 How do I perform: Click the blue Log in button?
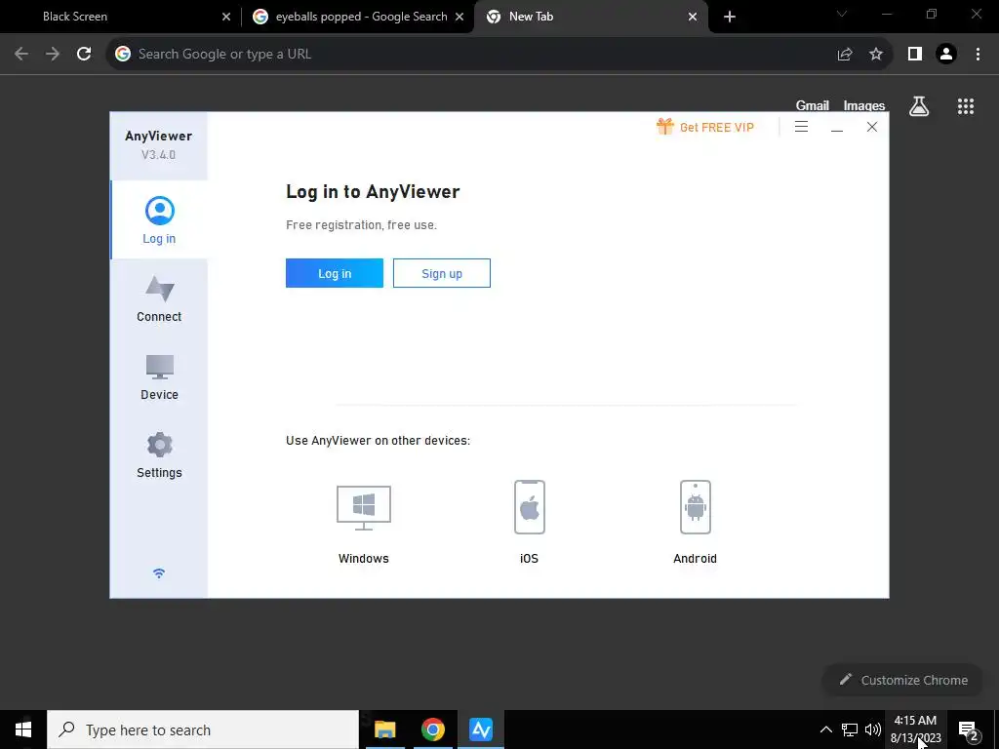tap(335, 273)
